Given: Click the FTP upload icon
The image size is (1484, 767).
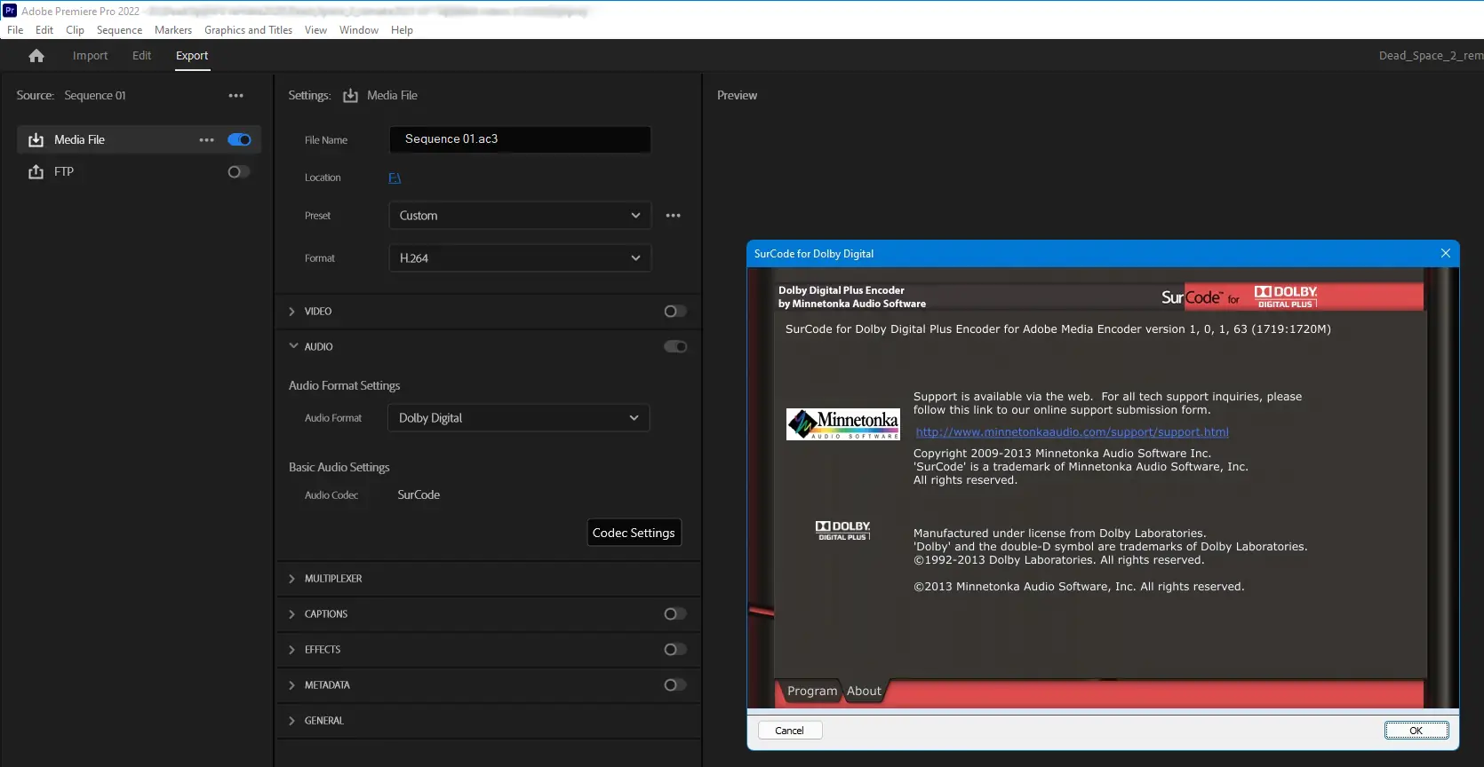Looking at the screenshot, I should 36,172.
